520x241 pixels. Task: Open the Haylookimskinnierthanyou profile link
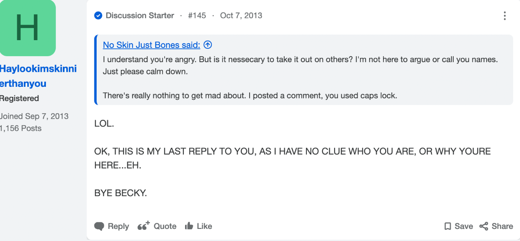pyautogui.click(x=38, y=76)
